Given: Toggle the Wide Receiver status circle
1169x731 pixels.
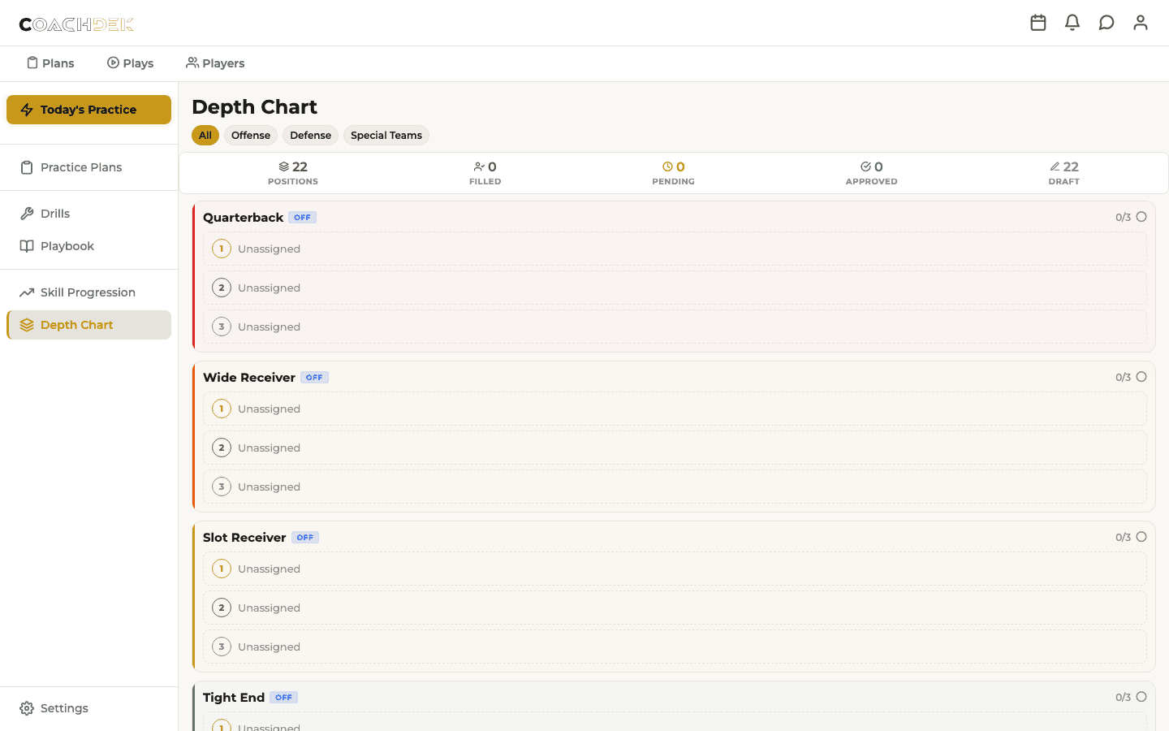Looking at the screenshot, I should click(x=1142, y=377).
